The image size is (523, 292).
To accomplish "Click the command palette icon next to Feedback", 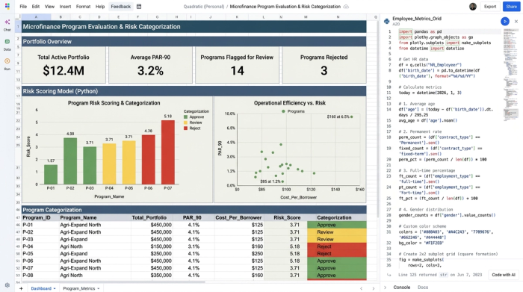I will coord(139,6).
